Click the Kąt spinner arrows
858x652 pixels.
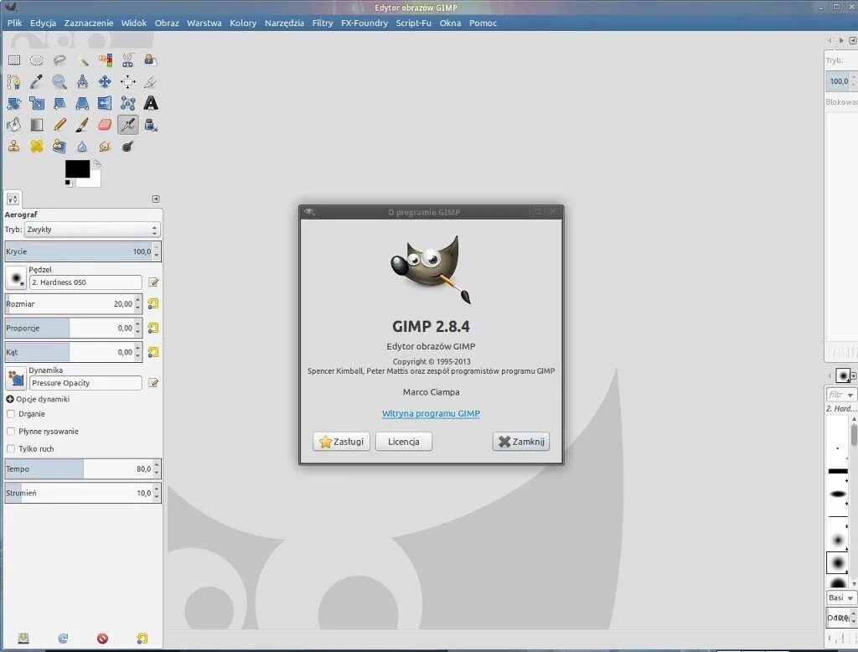click(138, 352)
